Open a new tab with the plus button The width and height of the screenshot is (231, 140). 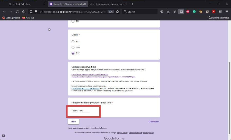pos(132,4)
